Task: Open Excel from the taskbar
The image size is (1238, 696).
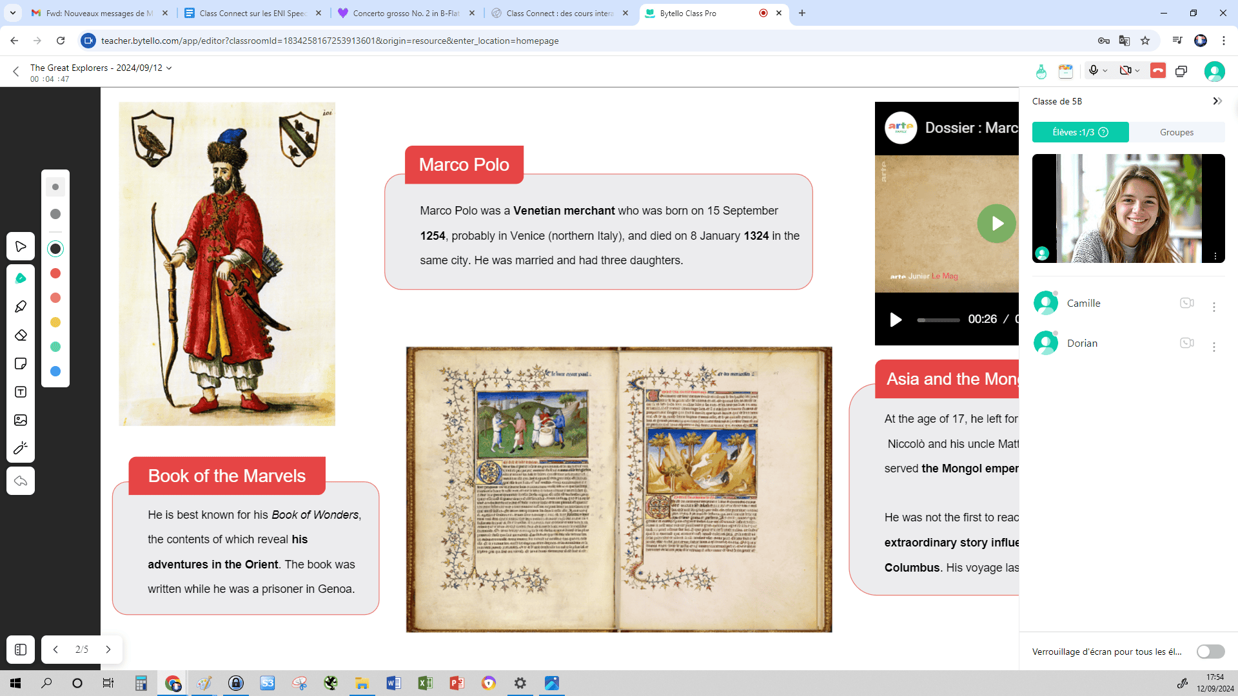Action: pyautogui.click(x=425, y=683)
